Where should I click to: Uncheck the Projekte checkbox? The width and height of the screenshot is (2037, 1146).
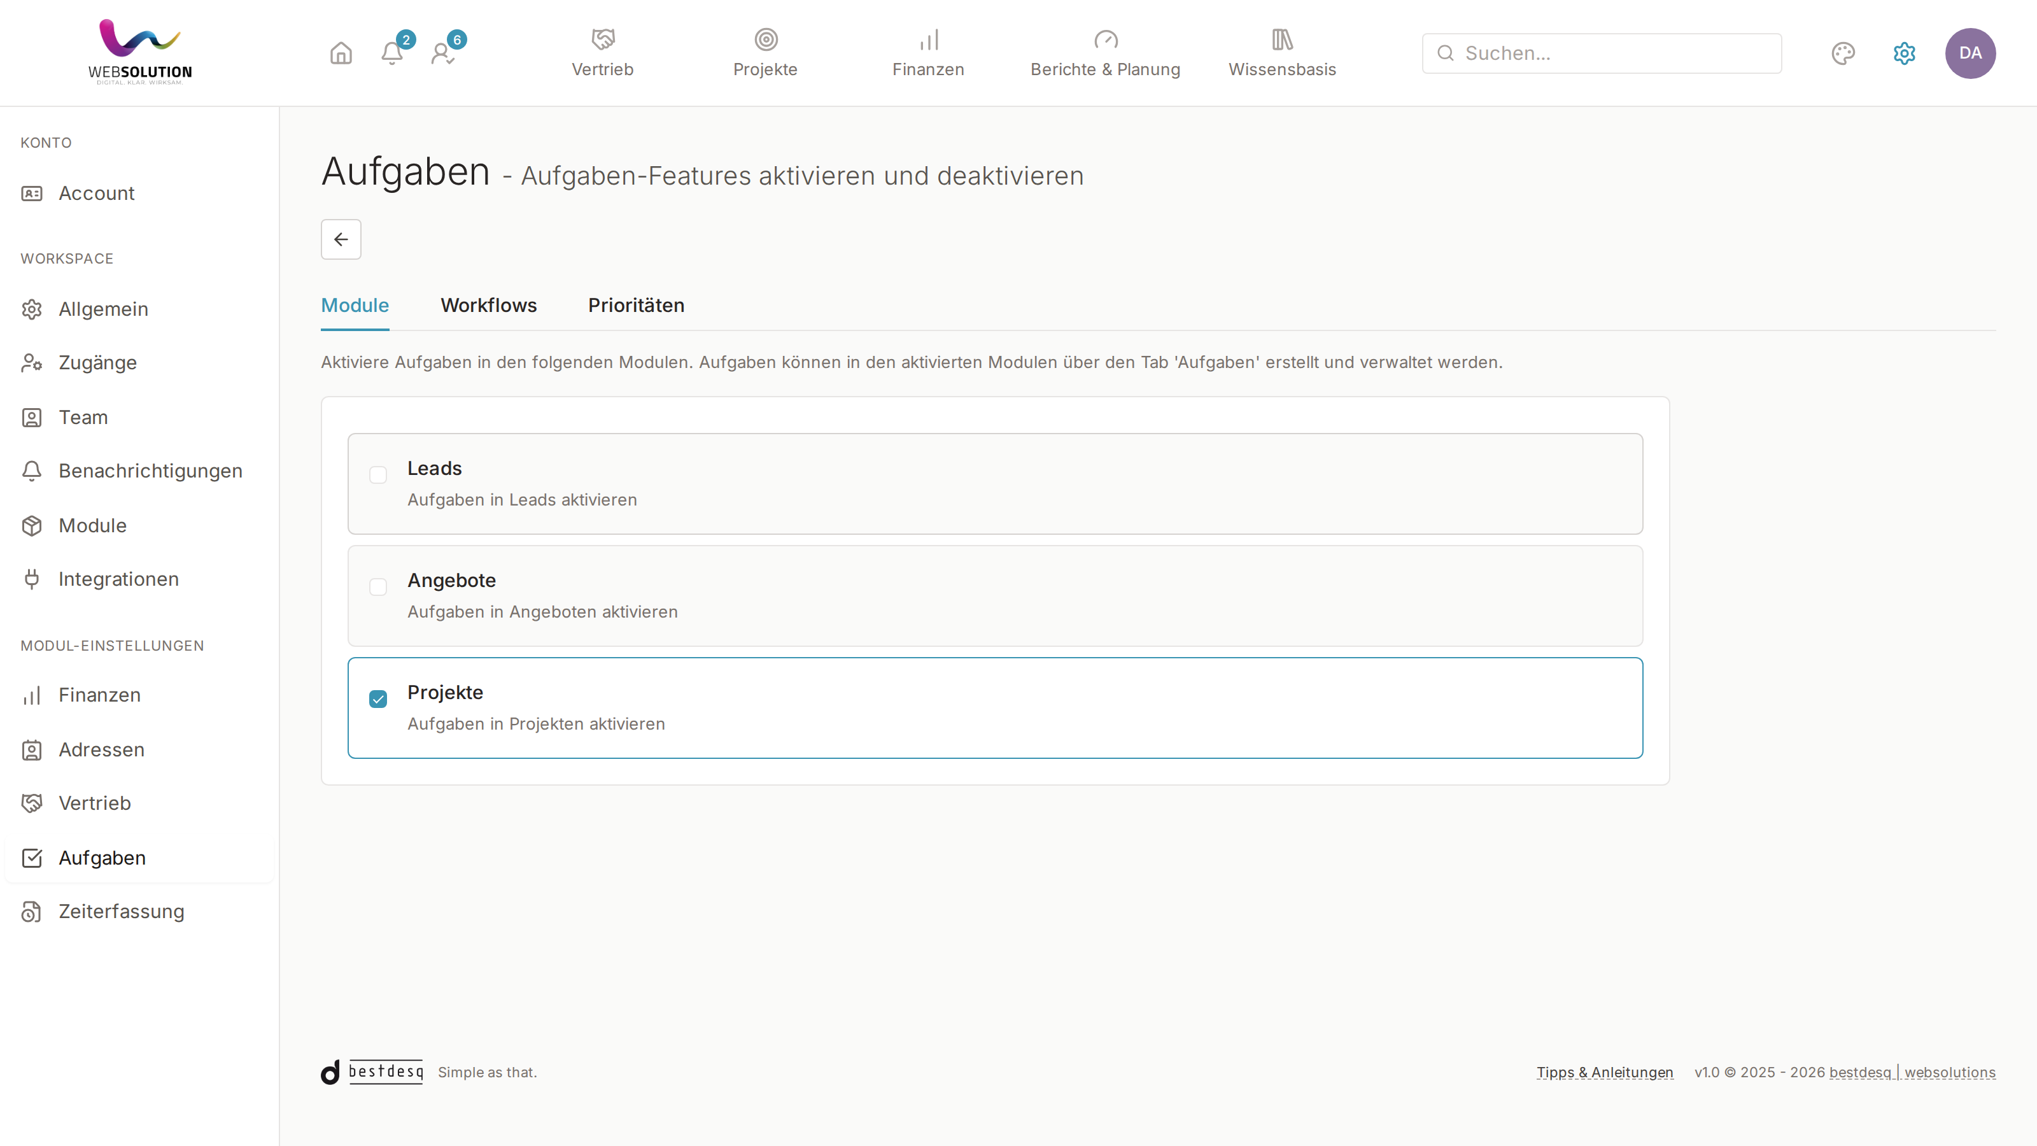pos(378,699)
